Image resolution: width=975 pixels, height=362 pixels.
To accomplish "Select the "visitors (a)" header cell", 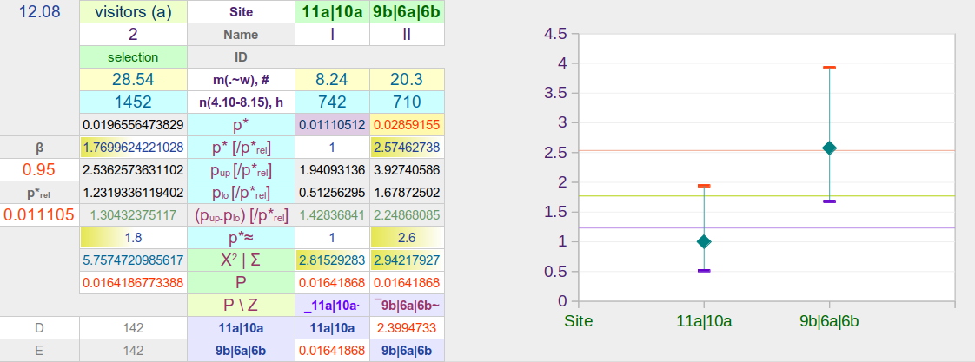I will [133, 12].
